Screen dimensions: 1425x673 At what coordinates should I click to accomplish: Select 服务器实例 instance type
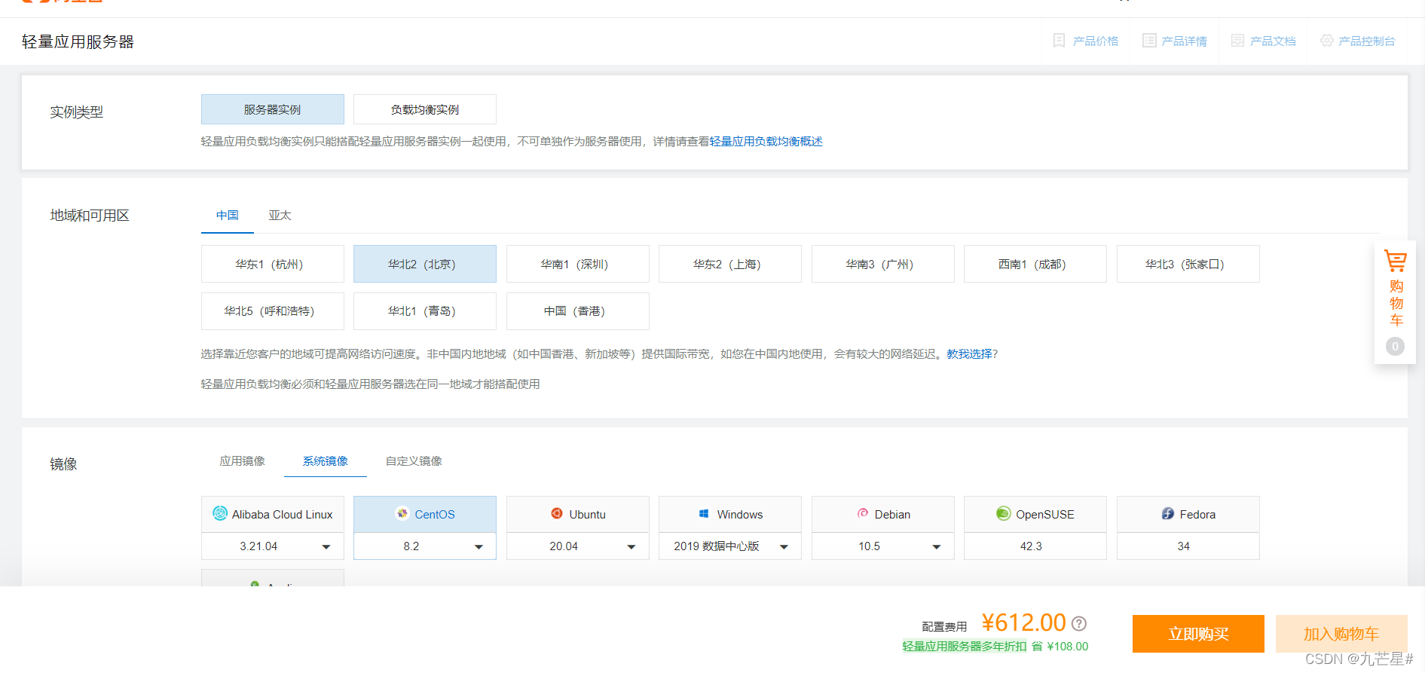coord(273,109)
